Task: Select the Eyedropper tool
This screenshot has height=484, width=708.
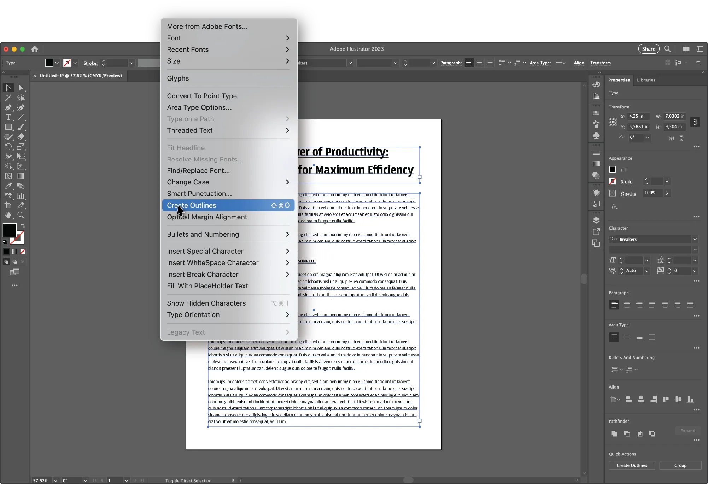Action: click(x=8, y=186)
